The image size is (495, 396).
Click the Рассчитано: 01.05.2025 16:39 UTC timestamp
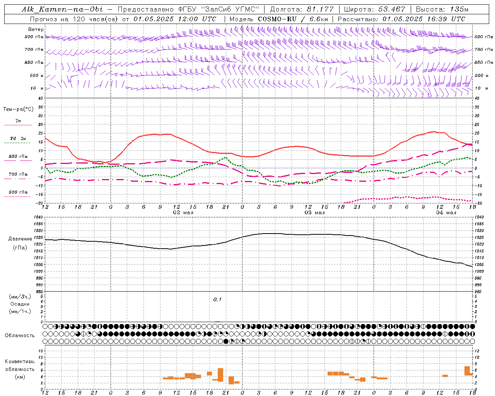click(401, 19)
